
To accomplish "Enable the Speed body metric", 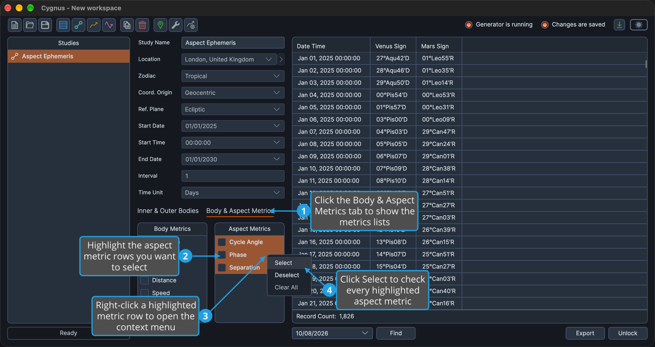I will tap(145, 293).
